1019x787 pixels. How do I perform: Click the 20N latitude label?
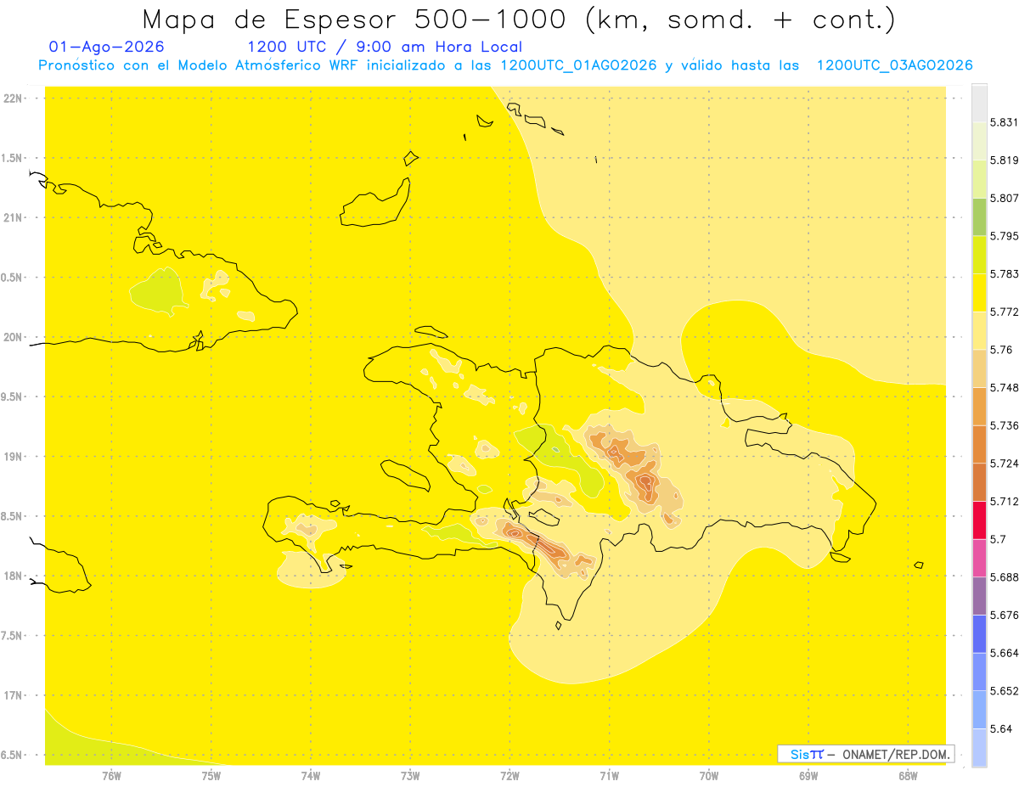click(x=13, y=337)
